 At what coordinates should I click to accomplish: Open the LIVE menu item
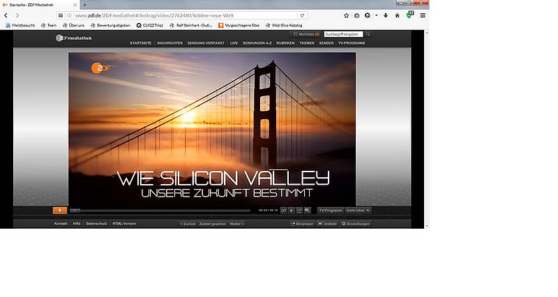click(x=234, y=43)
